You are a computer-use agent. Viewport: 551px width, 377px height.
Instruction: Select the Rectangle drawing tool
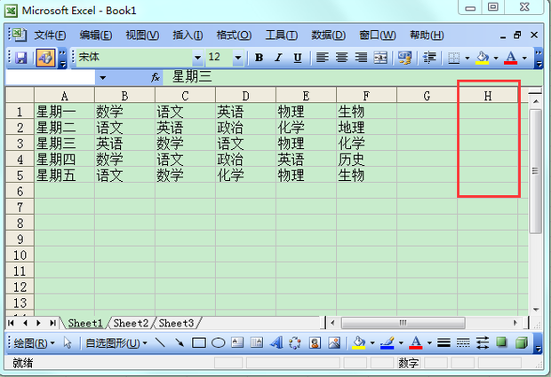coord(199,342)
